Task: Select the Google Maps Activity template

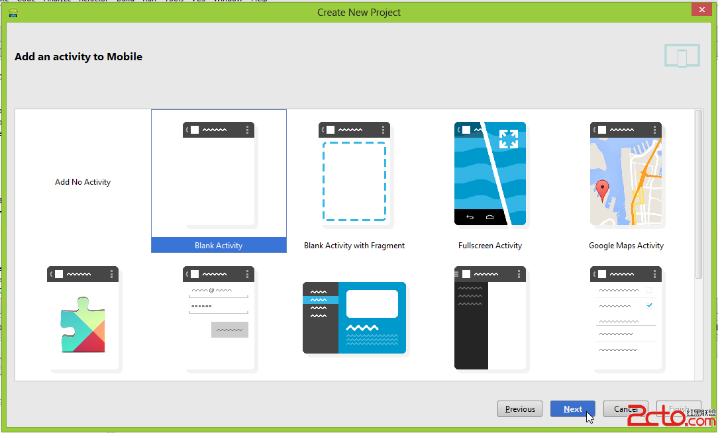Action: (x=626, y=173)
